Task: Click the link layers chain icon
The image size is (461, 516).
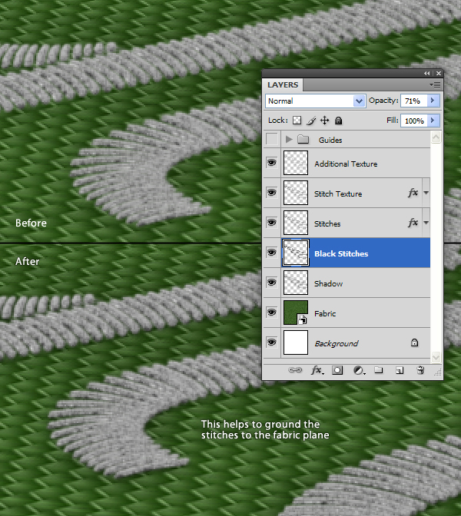Action: [295, 370]
